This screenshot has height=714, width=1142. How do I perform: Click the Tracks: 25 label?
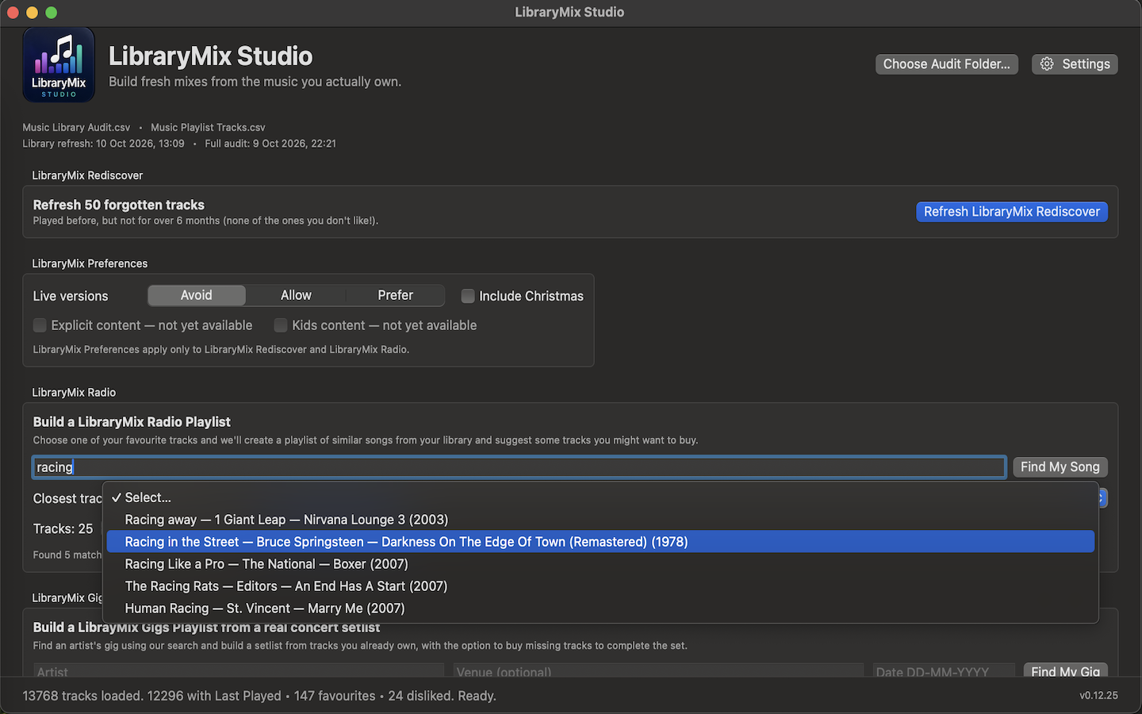[x=63, y=528]
